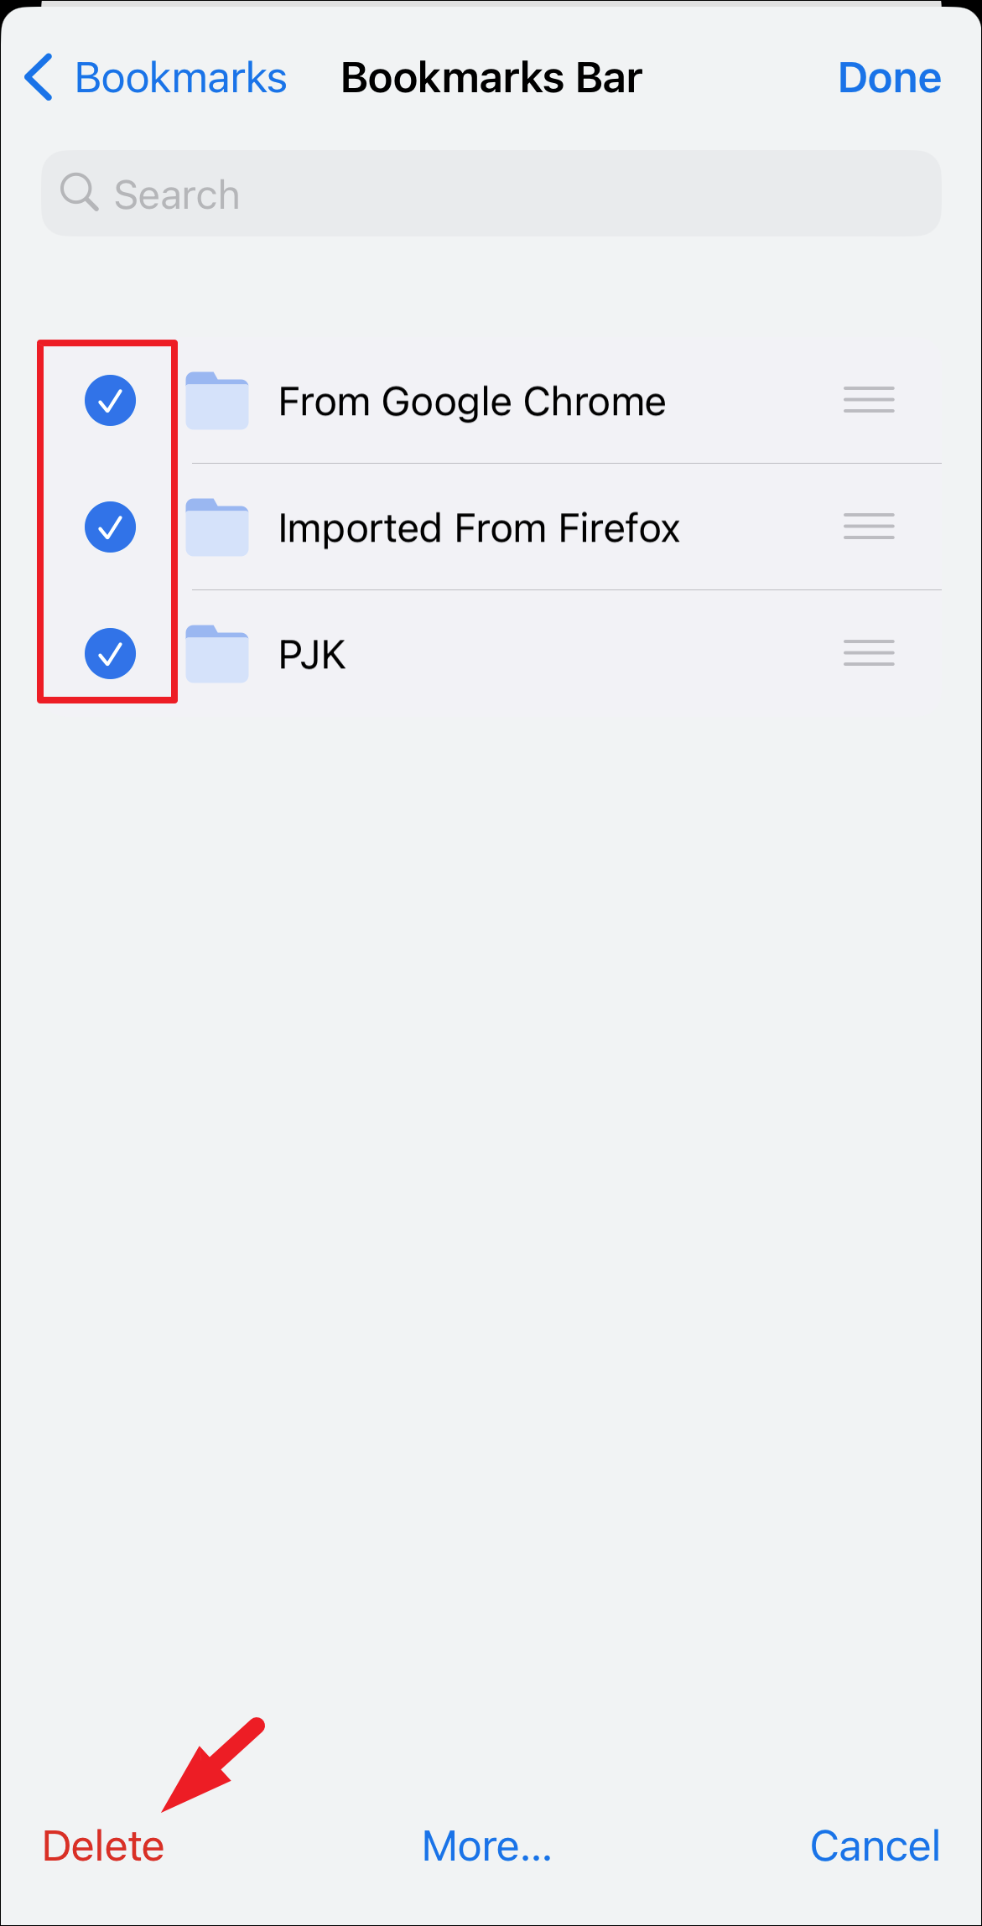Uncheck the From Google Chrome folder
This screenshot has width=982, height=1926.
110,401
